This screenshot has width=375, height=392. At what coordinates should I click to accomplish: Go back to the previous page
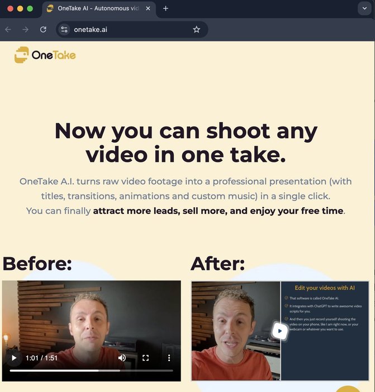(x=8, y=30)
